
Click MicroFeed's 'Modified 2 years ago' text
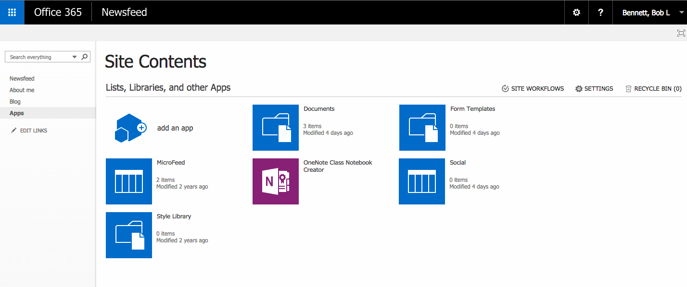point(182,187)
